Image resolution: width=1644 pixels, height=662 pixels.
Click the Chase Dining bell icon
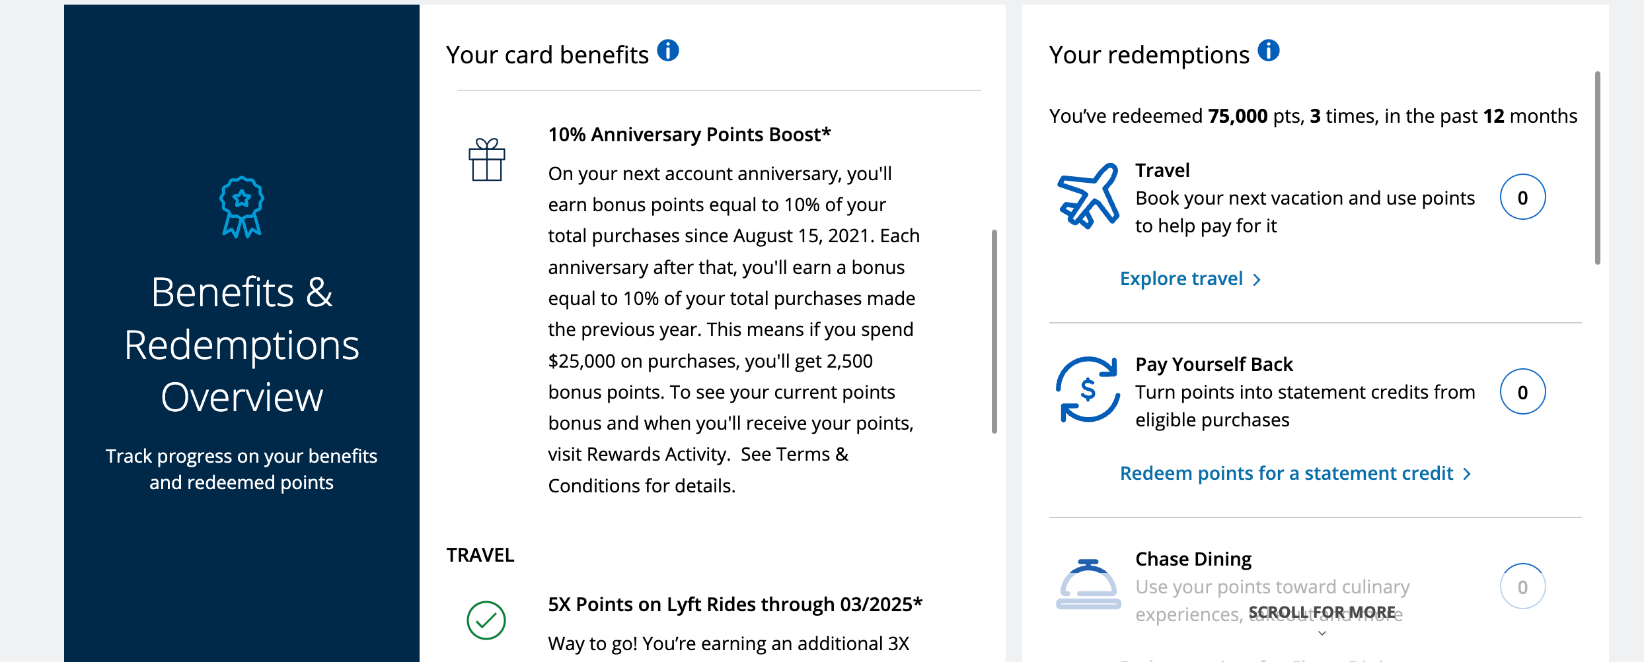pyautogui.click(x=1088, y=586)
